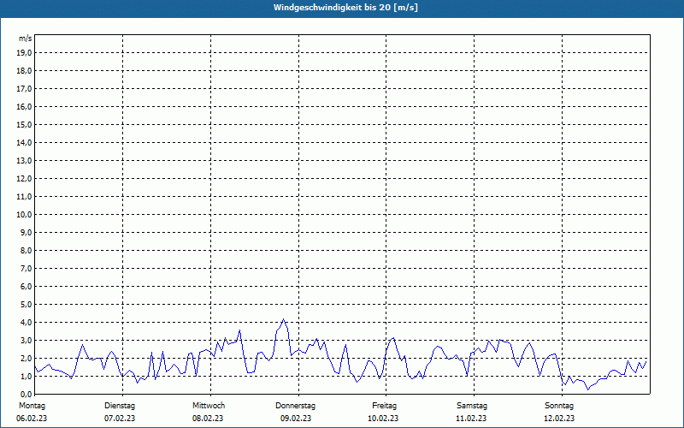Click the date 08.02.23
The height and width of the screenshot is (428, 684).
click(208, 419)
